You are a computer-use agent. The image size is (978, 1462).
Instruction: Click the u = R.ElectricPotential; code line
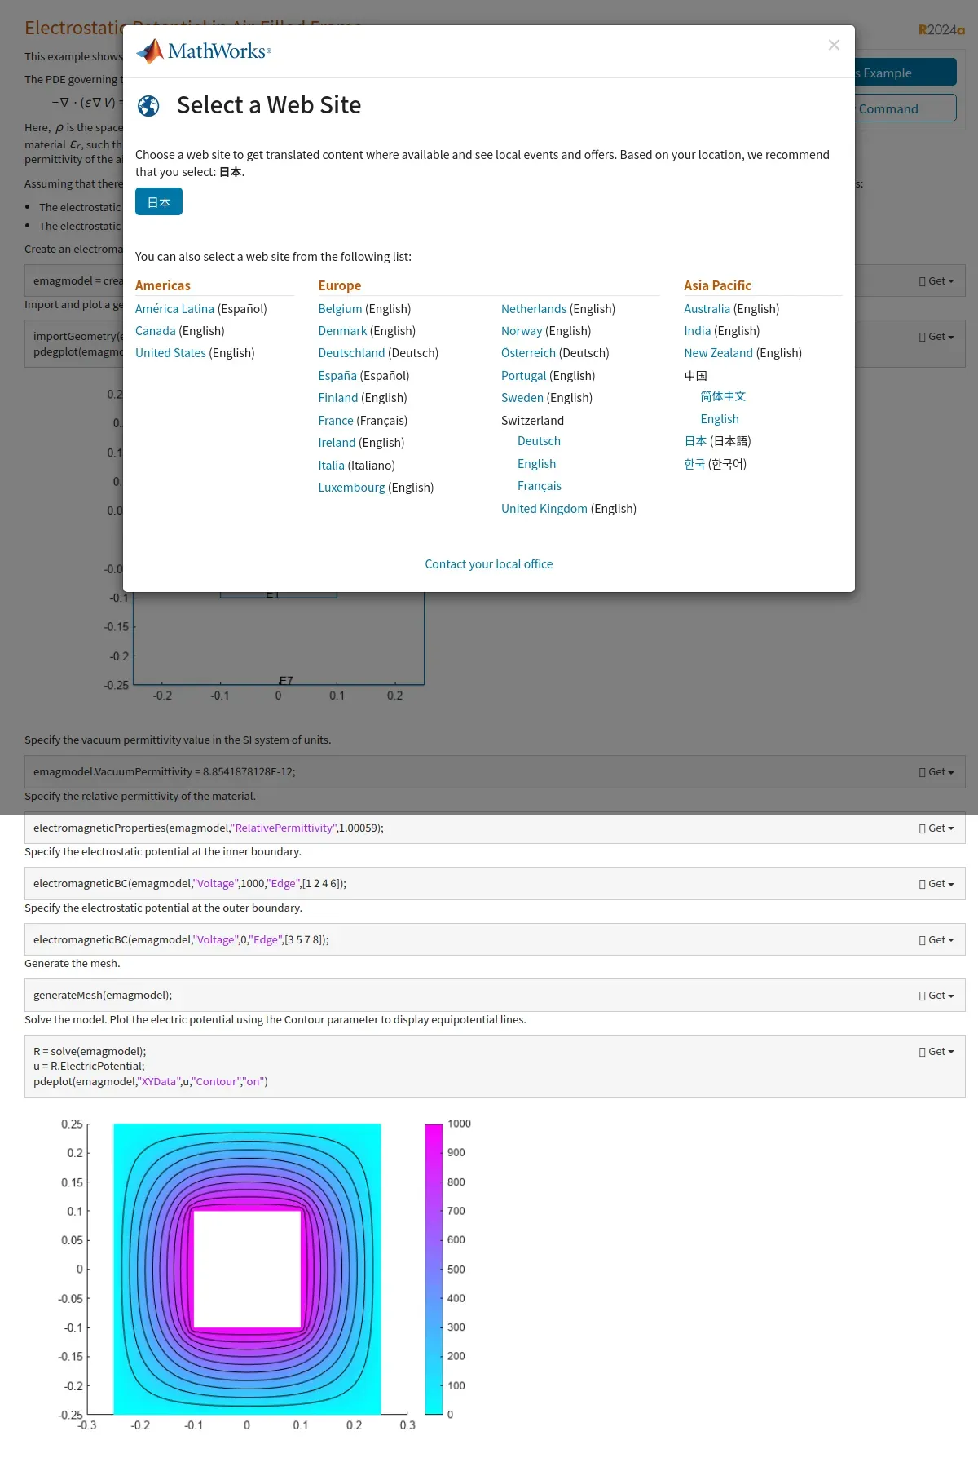[89, 1067]
